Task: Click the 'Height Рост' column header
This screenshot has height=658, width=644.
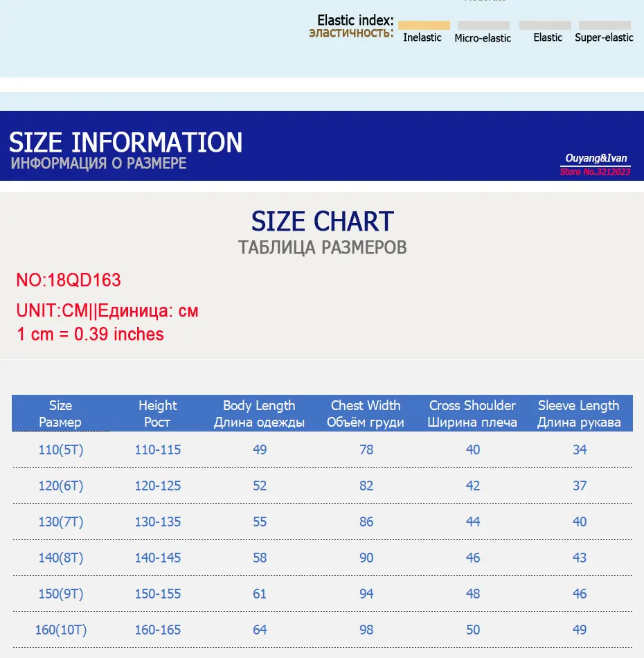Action: point(157,414)
